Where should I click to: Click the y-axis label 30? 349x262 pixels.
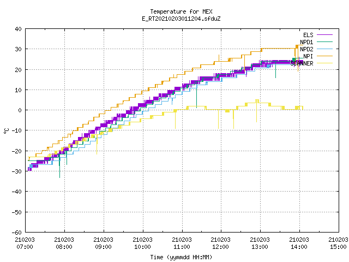pyautogui.click(x=18, y=49)
